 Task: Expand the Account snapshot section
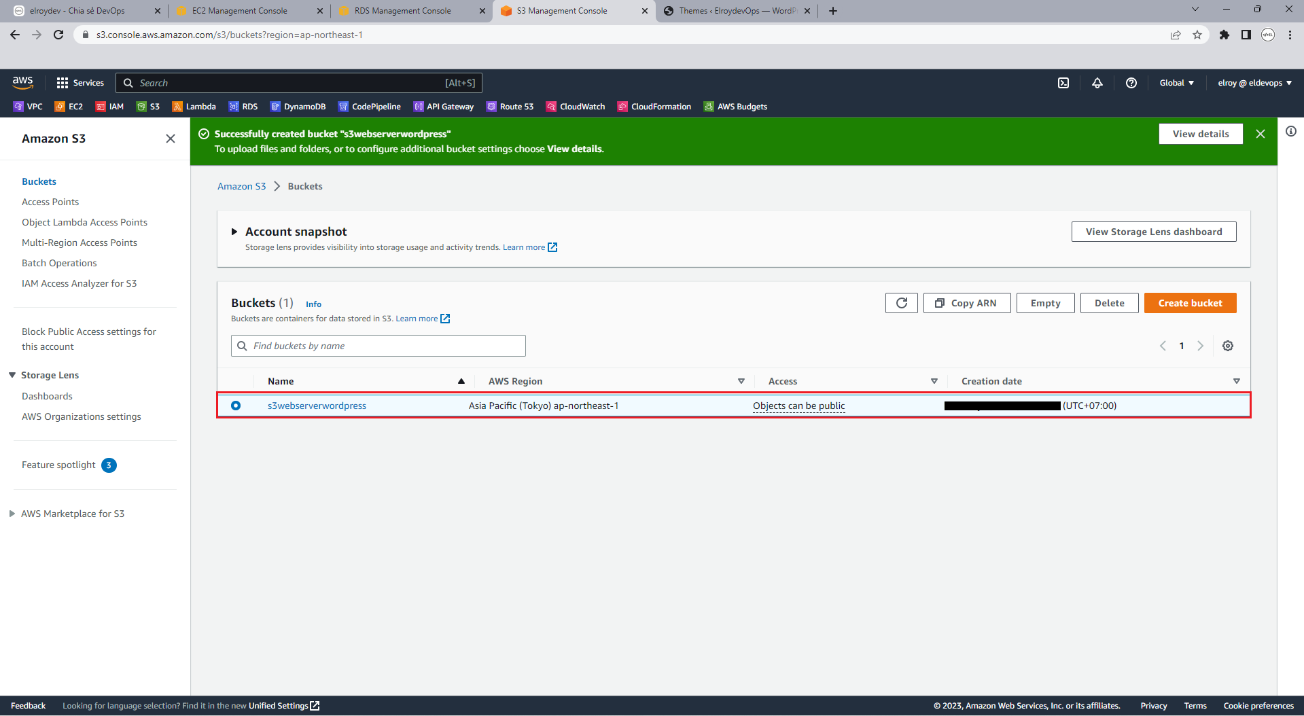(234, 232)
